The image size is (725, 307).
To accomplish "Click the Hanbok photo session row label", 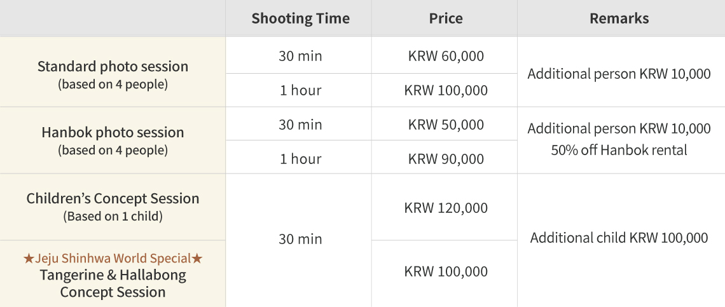I will tap(113, 133).
